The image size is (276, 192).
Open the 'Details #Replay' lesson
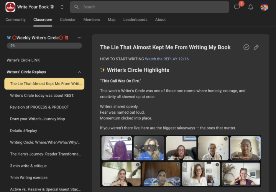pyautogui.click(x=24, y=131)
